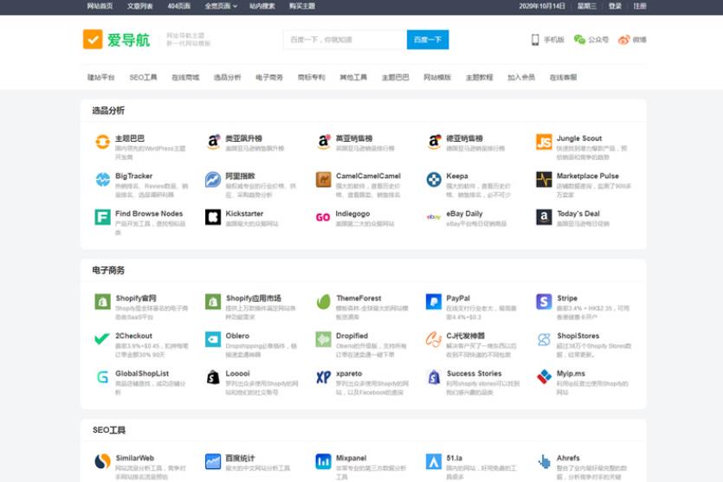Click the Today's Deal Amazon icon
Image resolution: width=723 pixels, height=482 pixels.
coord(544,217)
